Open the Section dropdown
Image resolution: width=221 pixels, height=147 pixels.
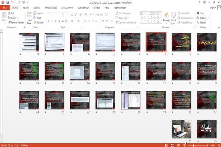point(39,22)
